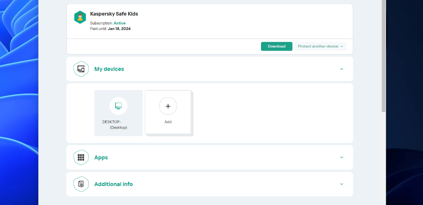Viewport: 423px width, 205px height.
Task: Click the Additional info heading
Action: click(113, 184)
